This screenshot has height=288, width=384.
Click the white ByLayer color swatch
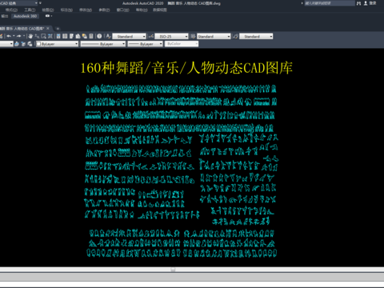tap(38, 44)
